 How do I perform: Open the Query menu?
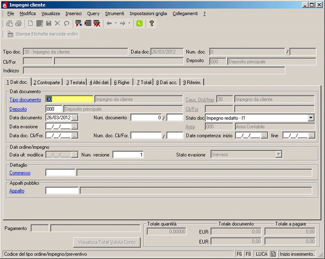point(93,14)
